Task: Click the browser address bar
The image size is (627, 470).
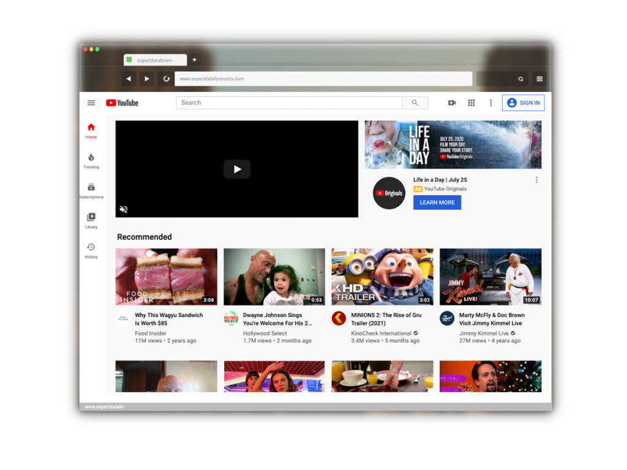Action: coord(323,79)
